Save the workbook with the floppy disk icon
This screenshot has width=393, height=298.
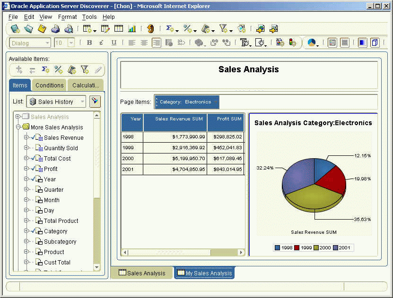click(42, 29)
